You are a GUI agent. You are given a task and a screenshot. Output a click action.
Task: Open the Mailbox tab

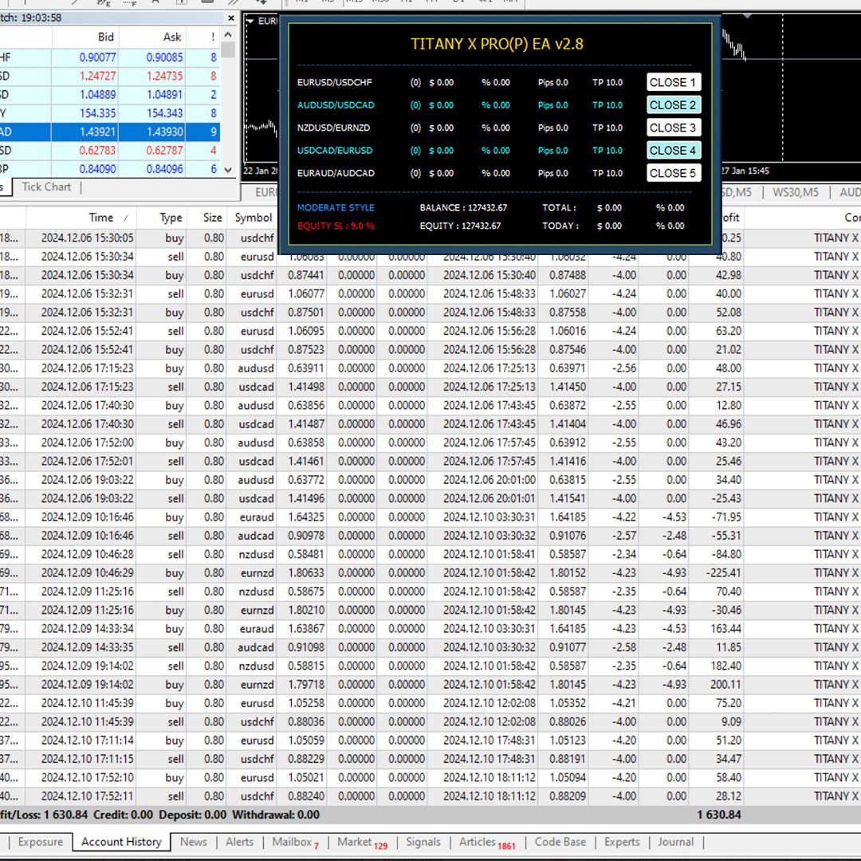click(292, 842)
